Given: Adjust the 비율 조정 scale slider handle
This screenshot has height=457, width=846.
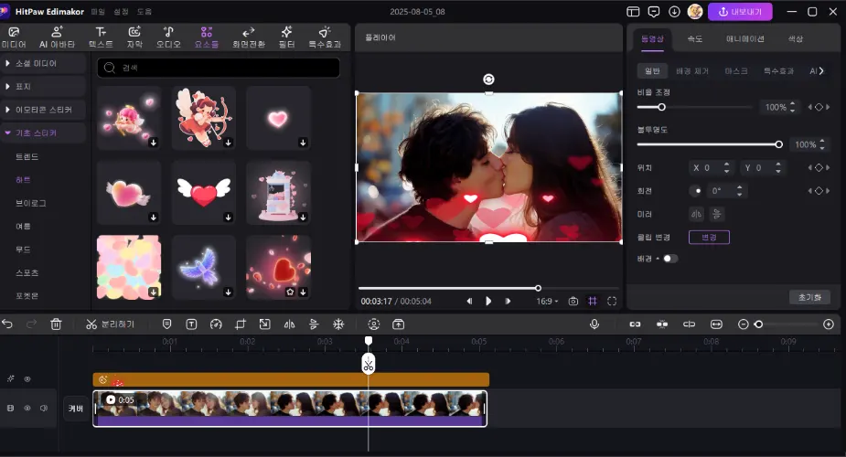Looking at the screenshot, I should click(x=661, y=107).
